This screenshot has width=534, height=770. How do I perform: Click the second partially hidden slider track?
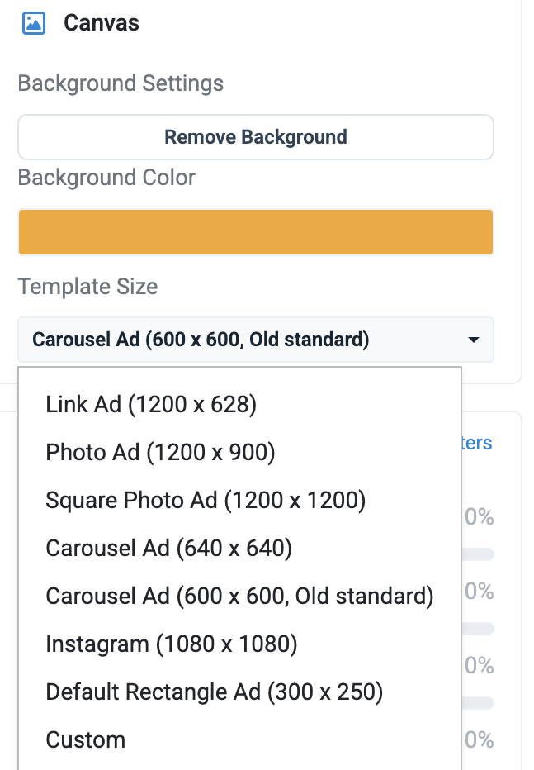478,629
